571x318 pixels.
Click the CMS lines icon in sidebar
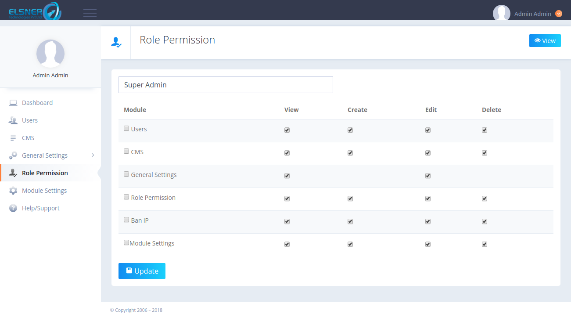click(13, 138)
